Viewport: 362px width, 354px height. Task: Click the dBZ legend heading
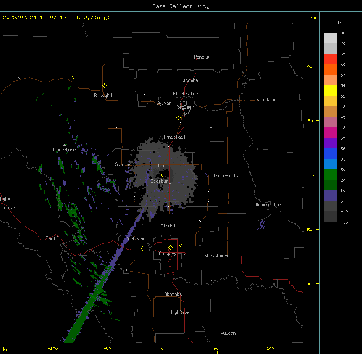(340, 22)
